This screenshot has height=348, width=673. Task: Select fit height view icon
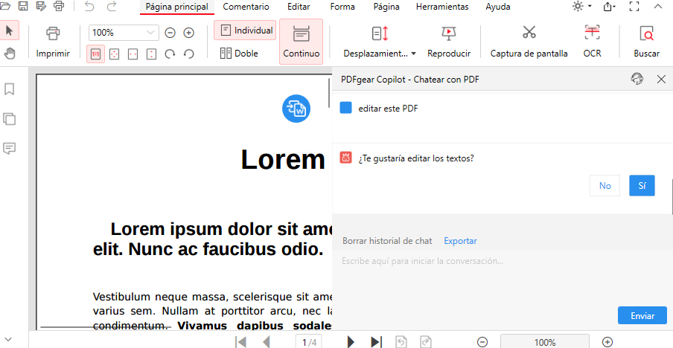[x=152, y=54]
